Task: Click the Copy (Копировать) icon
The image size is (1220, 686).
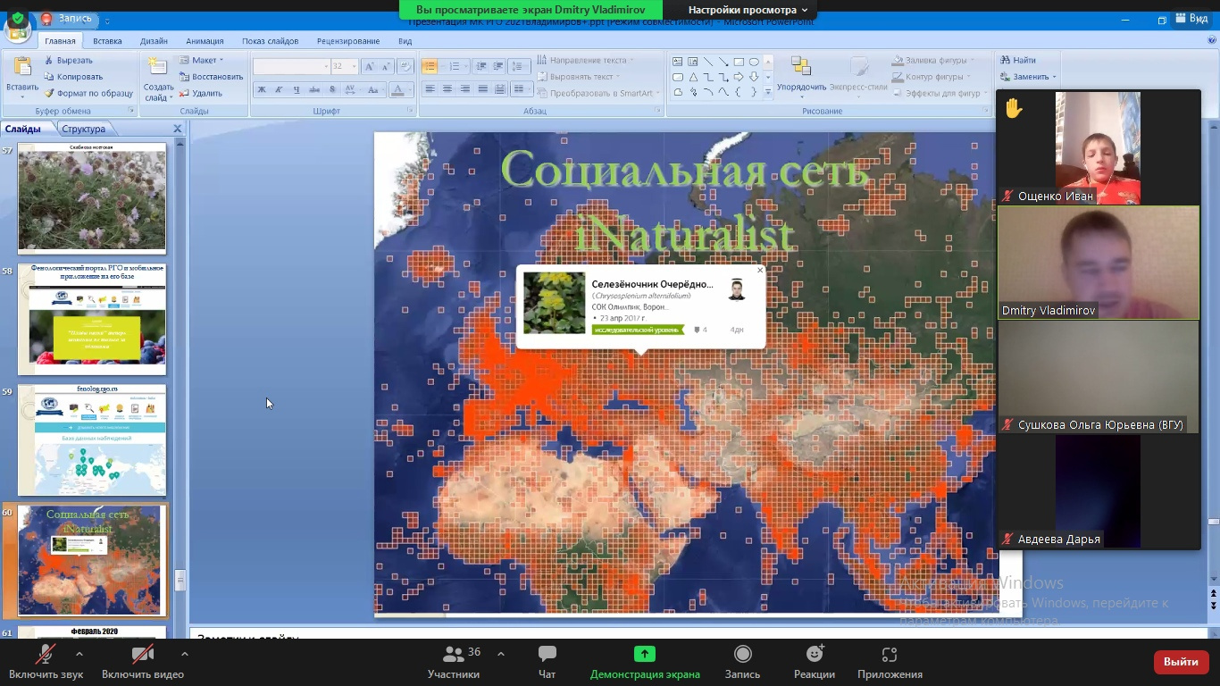Action: [49, 77]
